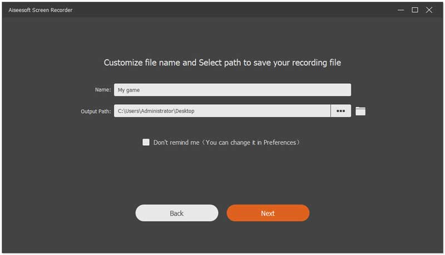The height and width of the screenshot is (255, 445).
Task: Click empty title bar area beside the title
Action: pos(222,10)
